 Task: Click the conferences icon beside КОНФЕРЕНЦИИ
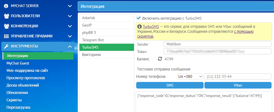7,26
